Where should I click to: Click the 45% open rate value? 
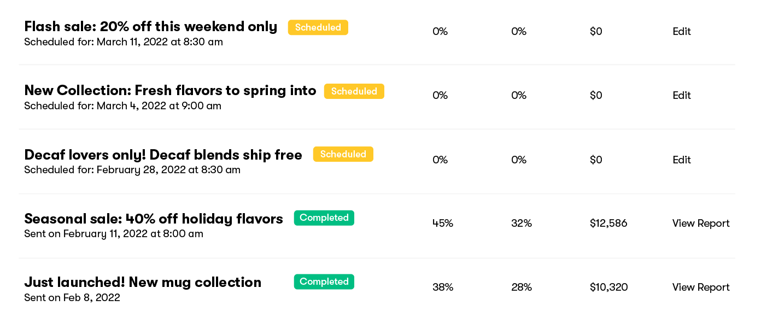[443, 224]
